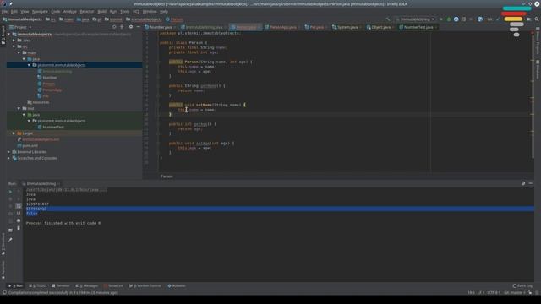Image resolution: width=541 pixels, height=304 pixels.
Task: Open the File menu
Action: [x=4, y=11]
